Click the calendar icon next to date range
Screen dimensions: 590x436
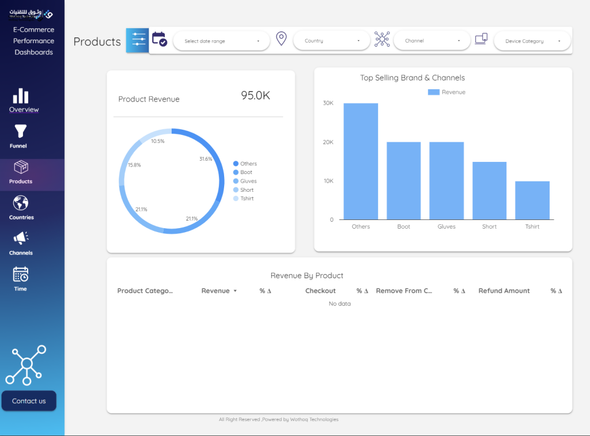pyautogui.click(x=160, y=40)
